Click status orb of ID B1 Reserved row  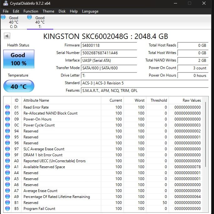pos(8,202)
